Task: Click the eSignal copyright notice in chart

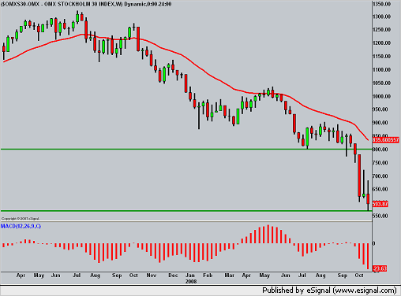Action: [x=21, y=218]
